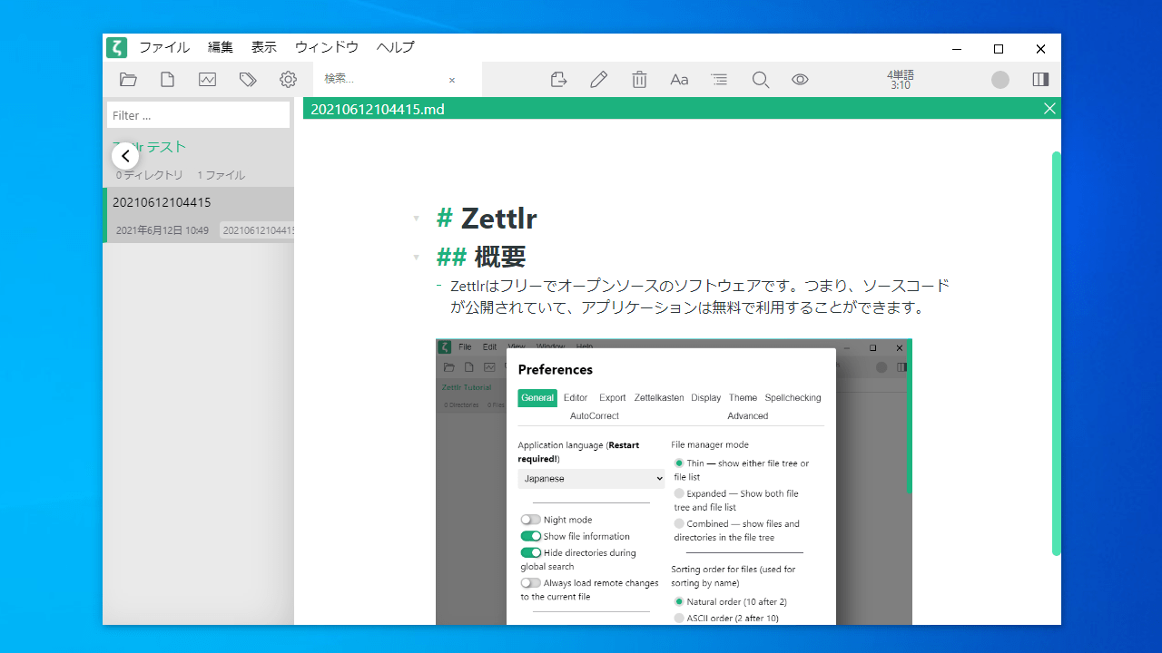Go back with the sidebar arrow button
The width and height of the screenshot is (1162, 653).
click(125, 156)
